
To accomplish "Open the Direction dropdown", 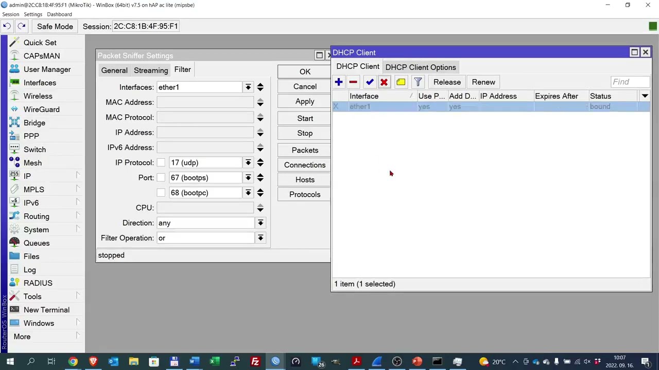I will (x=261, y=223).
